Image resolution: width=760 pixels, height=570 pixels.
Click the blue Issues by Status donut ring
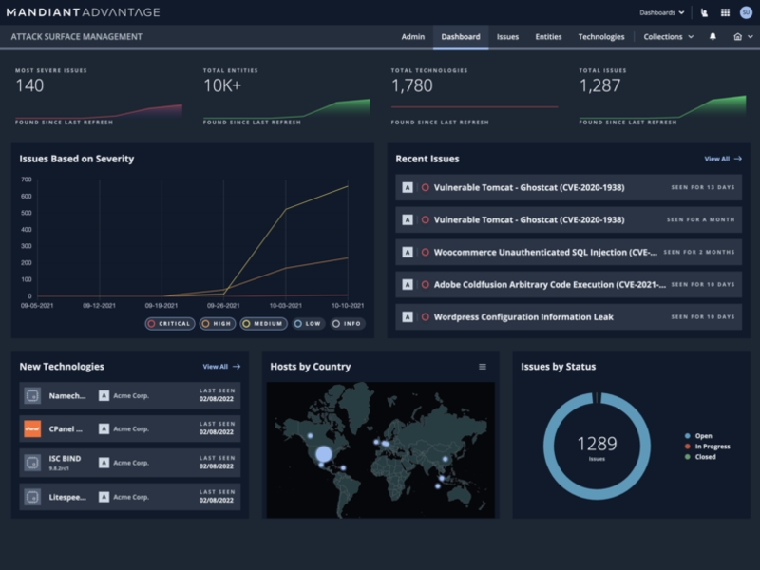549,446
